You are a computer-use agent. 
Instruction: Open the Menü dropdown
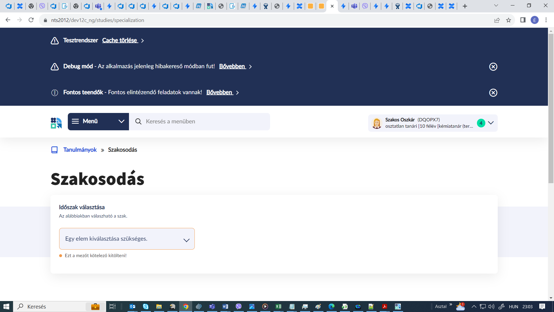98,121
